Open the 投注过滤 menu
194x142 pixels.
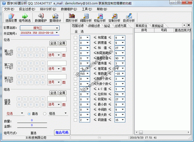point(27,9)
